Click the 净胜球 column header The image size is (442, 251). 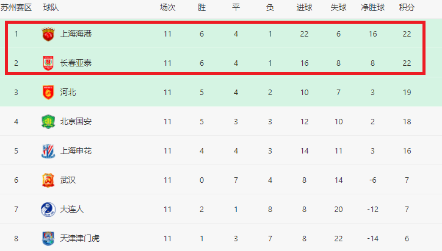click(372, 7)
